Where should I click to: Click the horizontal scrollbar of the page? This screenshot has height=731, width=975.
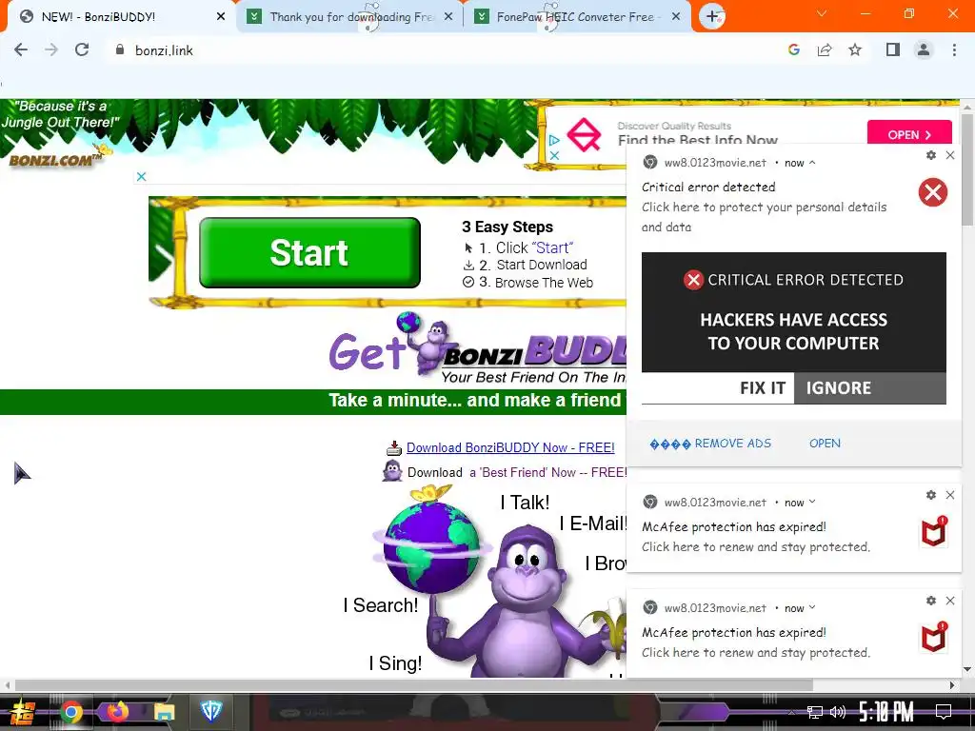pos(413,685)
